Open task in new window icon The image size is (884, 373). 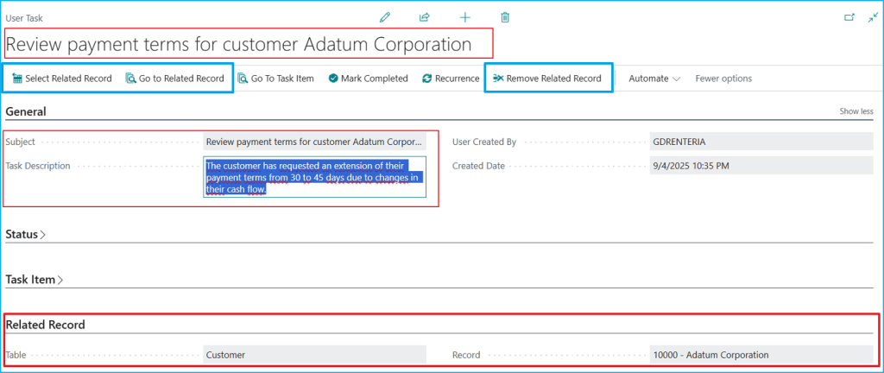point(847,17)
